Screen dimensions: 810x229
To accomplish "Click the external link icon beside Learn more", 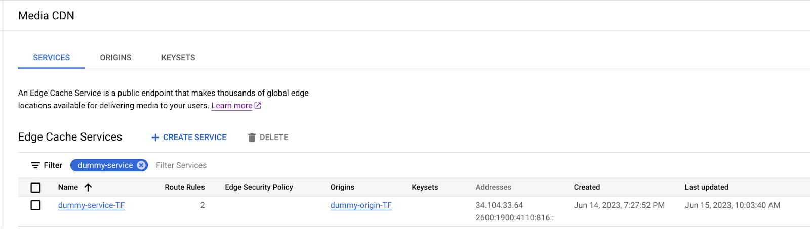I will (258, 106).
